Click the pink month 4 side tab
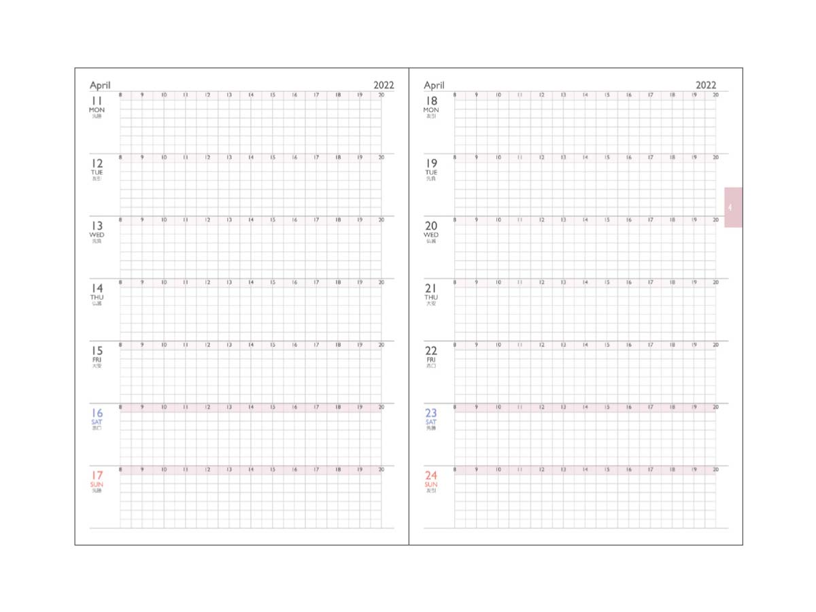 [x=733, y=207]
